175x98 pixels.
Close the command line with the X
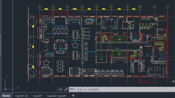[61, 89]
